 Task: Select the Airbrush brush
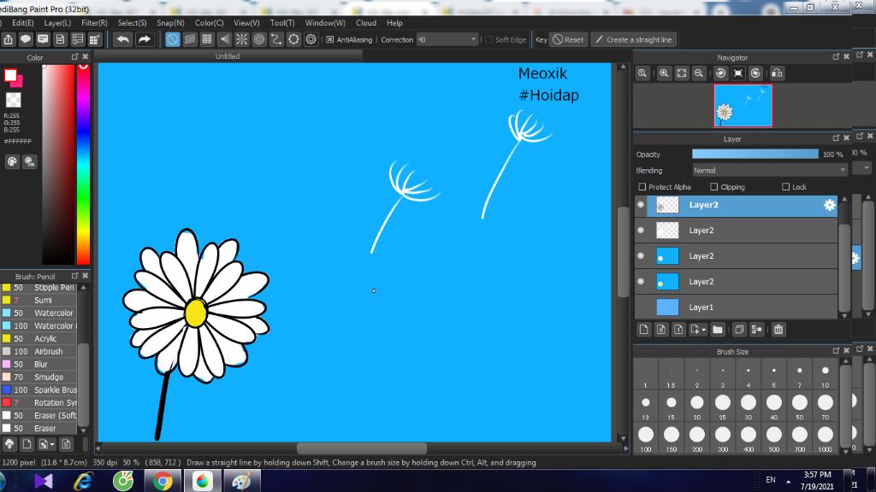(x=39, y=351)
